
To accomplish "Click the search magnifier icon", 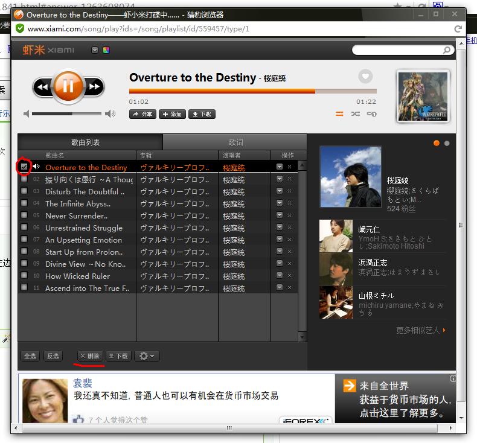I will pos(447,50).
